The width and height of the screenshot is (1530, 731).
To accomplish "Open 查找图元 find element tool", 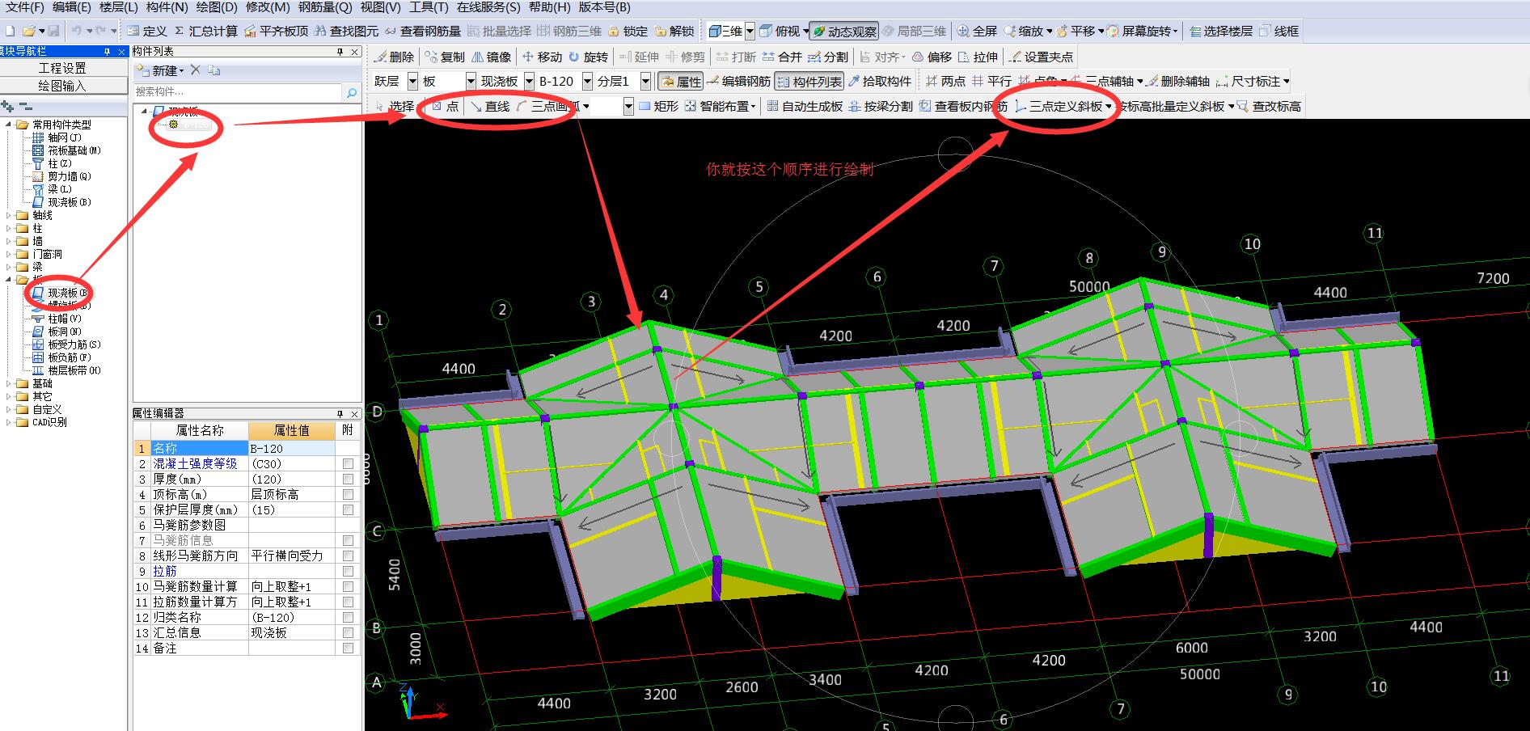I will tap(346, 31).
